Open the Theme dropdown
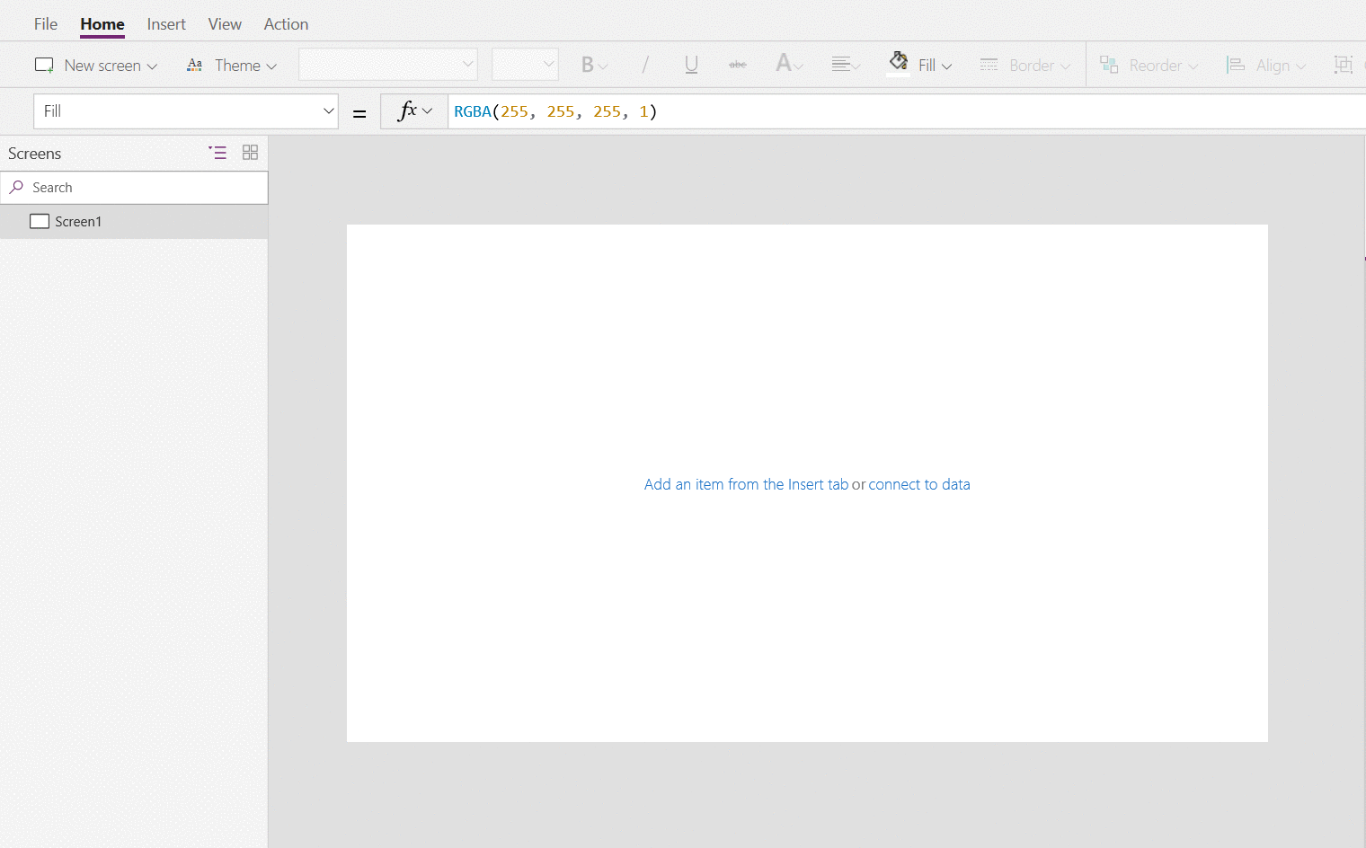The width and height of the screenshot is (1366, 848). click(232, 66)
